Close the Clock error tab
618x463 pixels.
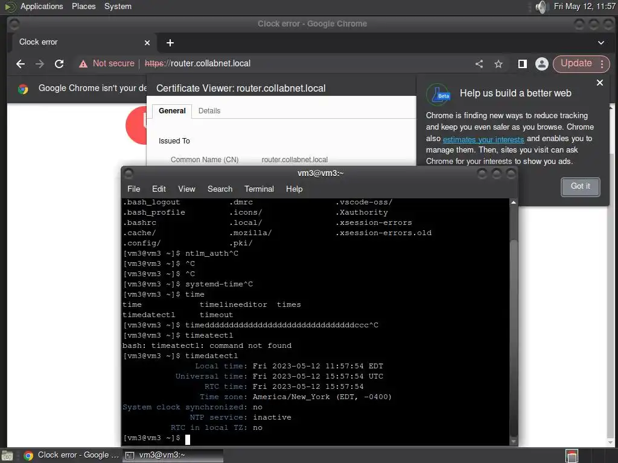[147, 43]
